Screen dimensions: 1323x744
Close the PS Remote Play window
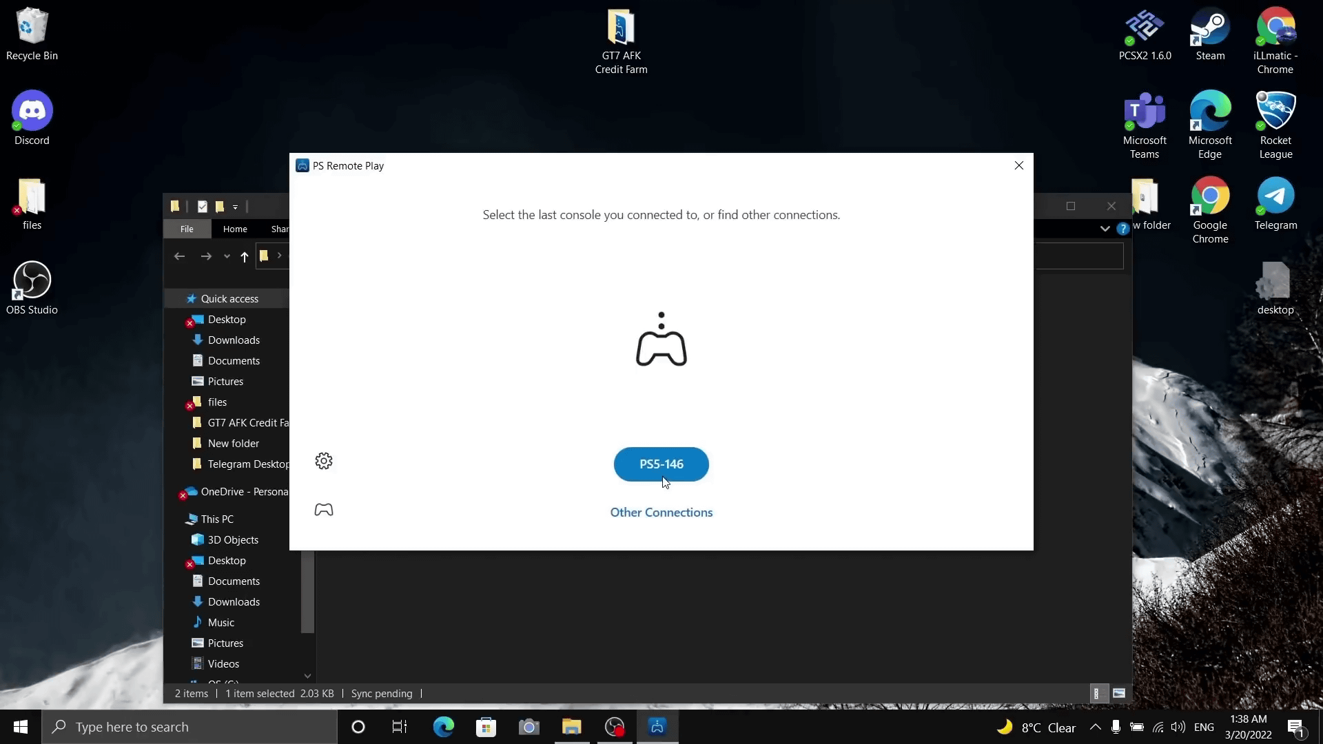(x=1019, y=165)
